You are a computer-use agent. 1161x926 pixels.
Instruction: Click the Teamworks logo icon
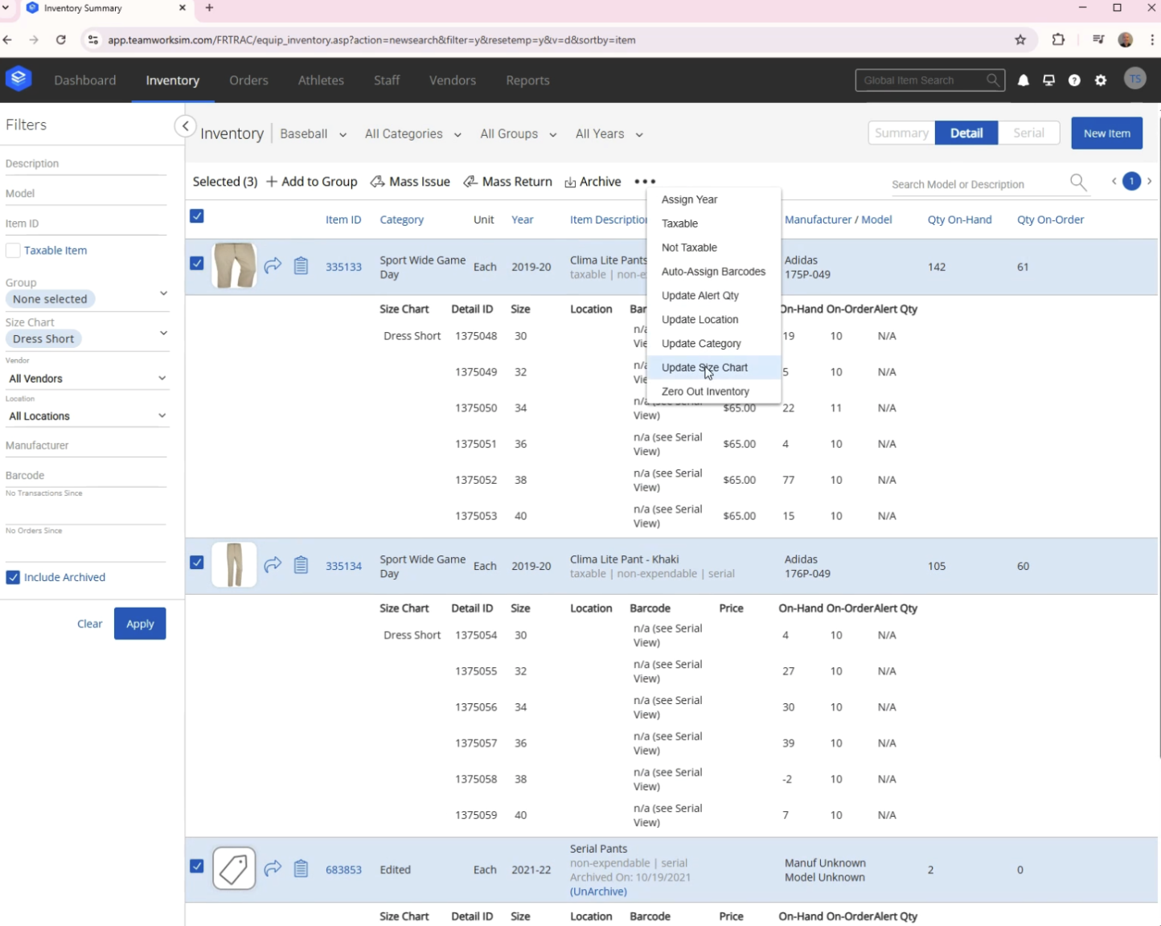18,79
